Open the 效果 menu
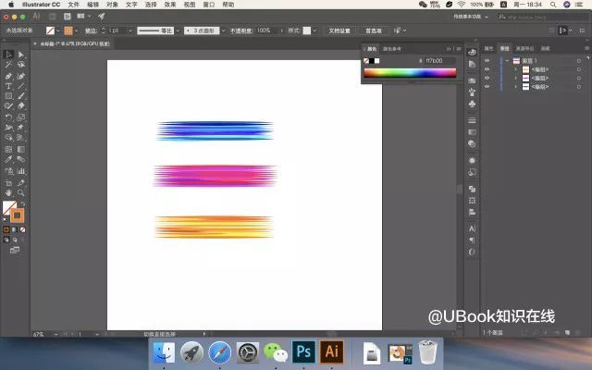 click(170, 5)
